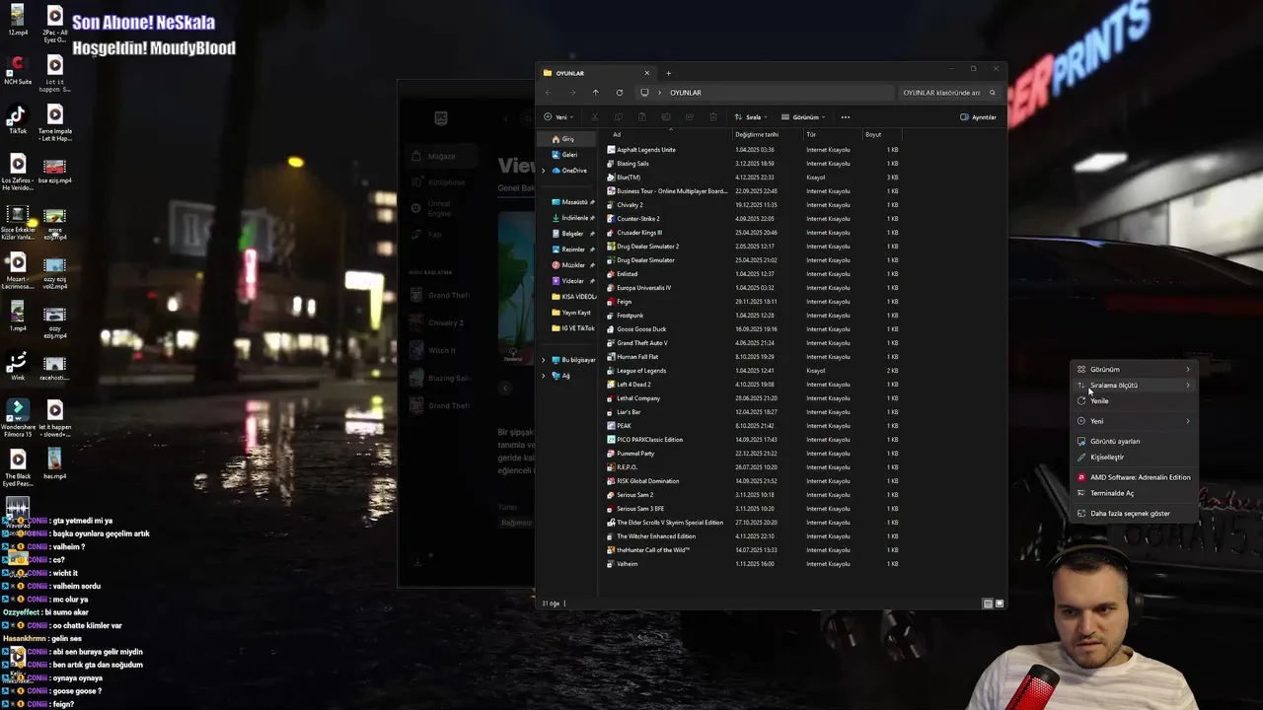Screen dimensions: 1263x710
Task: Select the TikTok desktop icon
Action: coord(18,118)
